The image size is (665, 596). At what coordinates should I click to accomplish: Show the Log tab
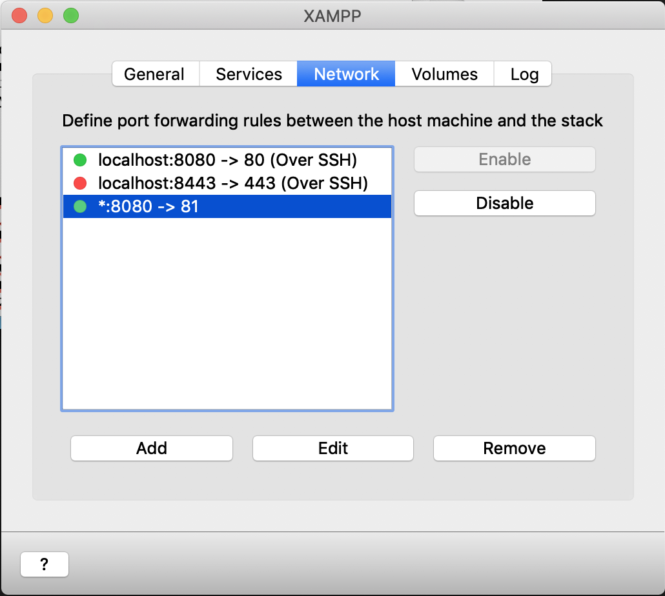click(523, 74)
